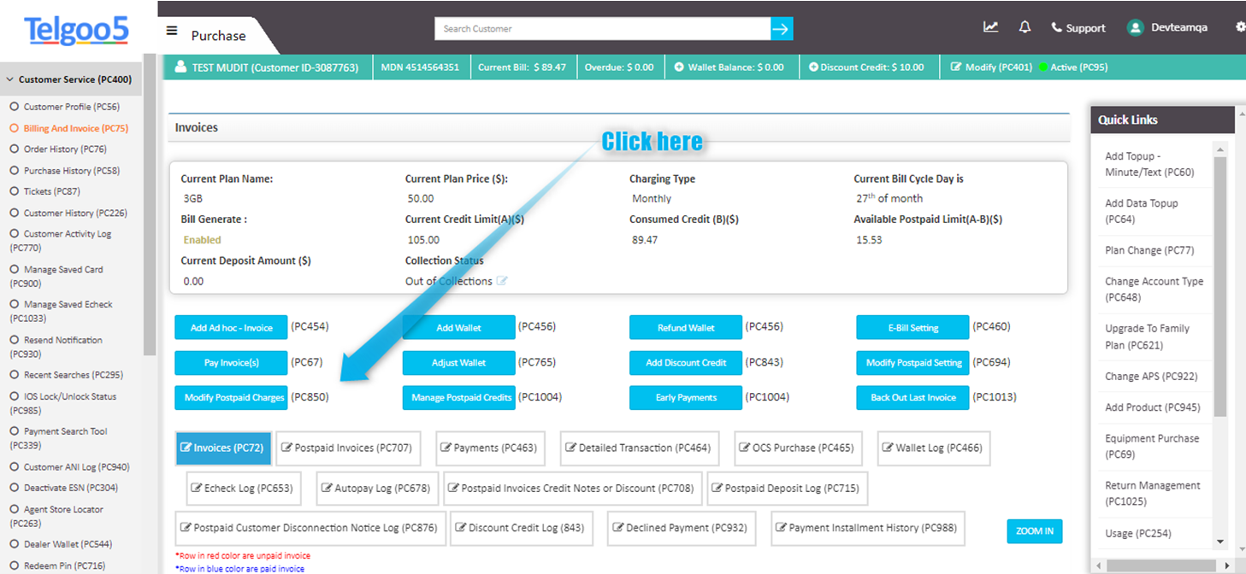This screenshot has width=1246, height=574.
Task: Open the notification bell
Action: coord(1024,26)
